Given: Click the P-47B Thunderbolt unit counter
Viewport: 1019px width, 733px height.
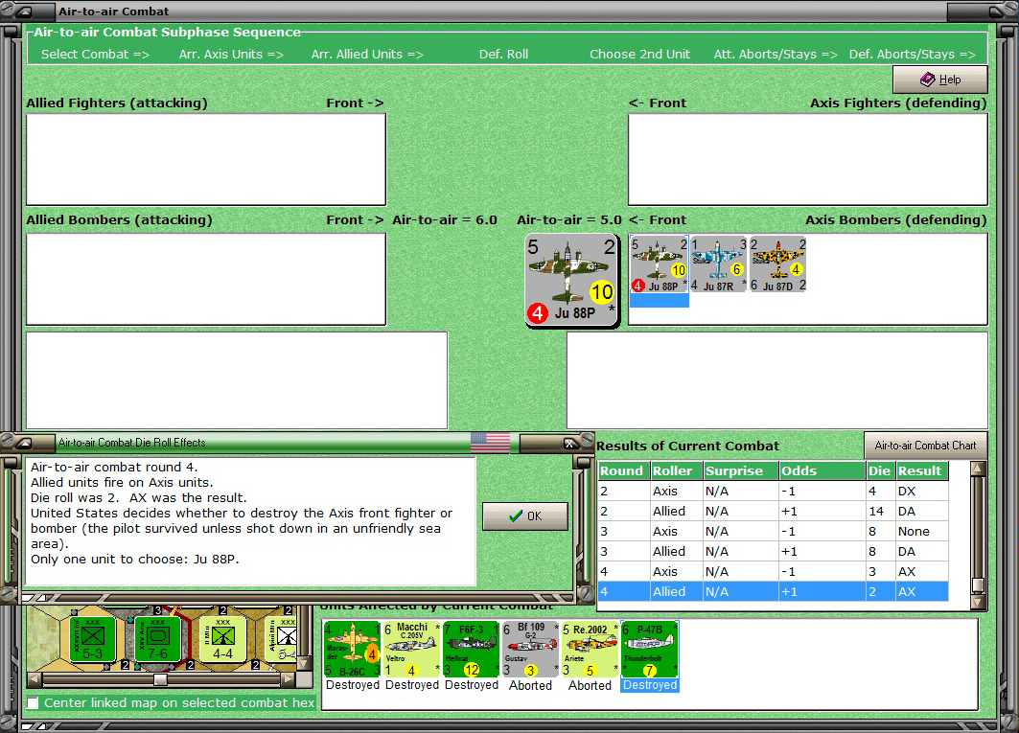Looking at the screenshot, I should point(650,650).
